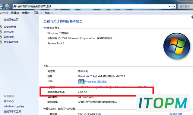Open the Windows Update link

[14, 106]
